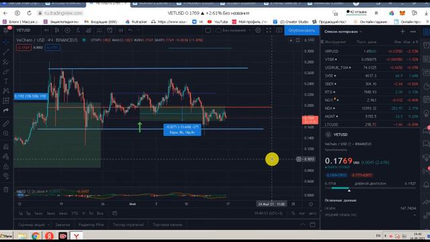Enter fullscreen mode via expand icon

269,30
